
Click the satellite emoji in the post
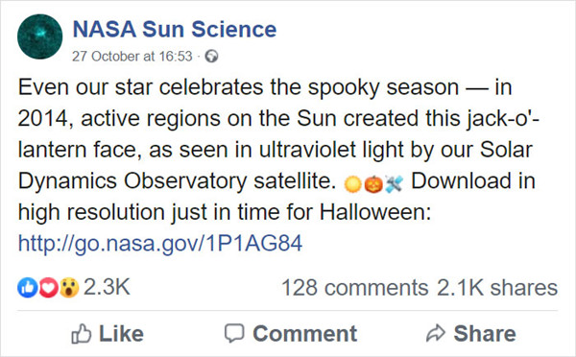point(394,183)
